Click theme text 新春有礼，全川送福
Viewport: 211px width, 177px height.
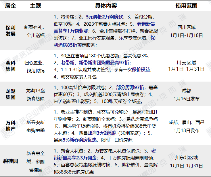[x=34, y=31]
